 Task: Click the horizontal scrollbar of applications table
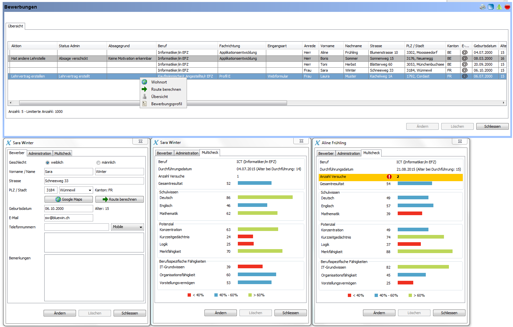153,103
